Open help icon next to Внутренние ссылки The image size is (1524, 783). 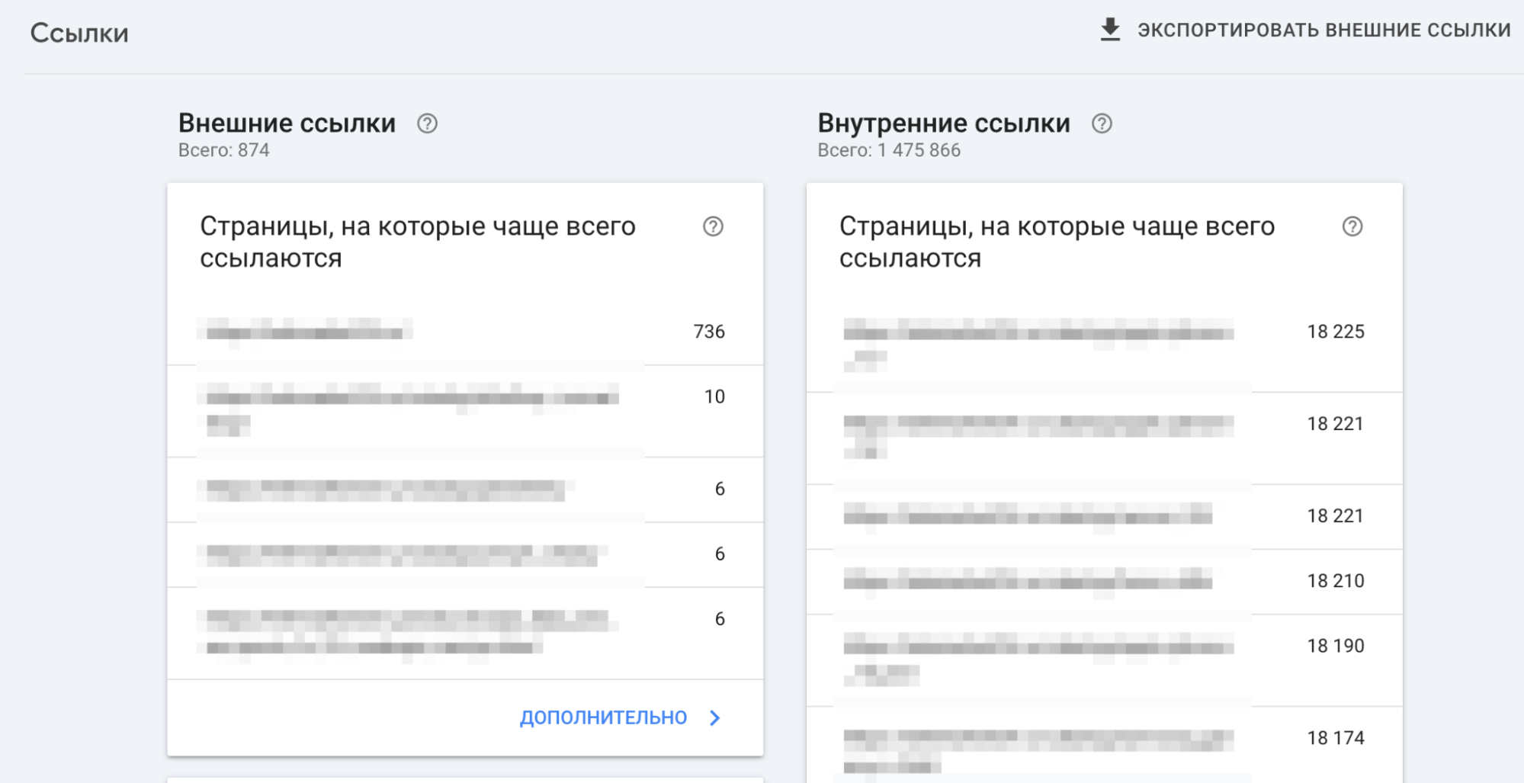point(1102,124)
